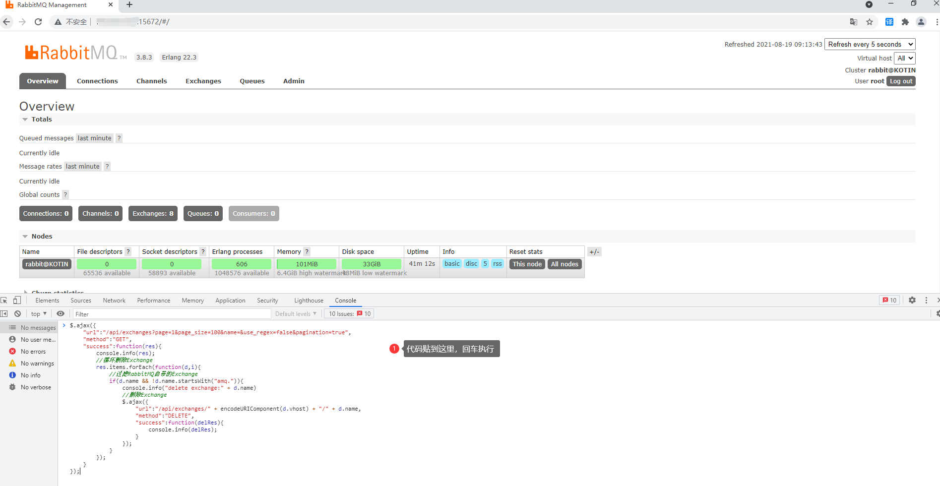Reload the RabbitMQ page
This screenshot has height=486, width=940.
(38, 22)
